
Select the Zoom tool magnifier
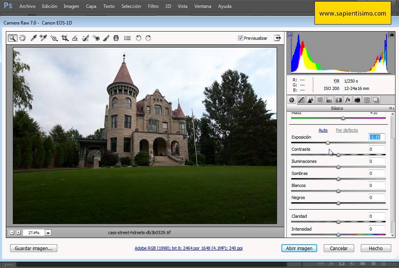point(12,38)
